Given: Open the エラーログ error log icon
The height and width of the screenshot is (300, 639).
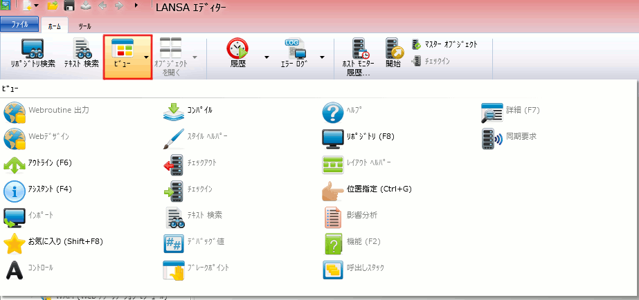Looking at the screenshot, I should click(x=294, y=49).
